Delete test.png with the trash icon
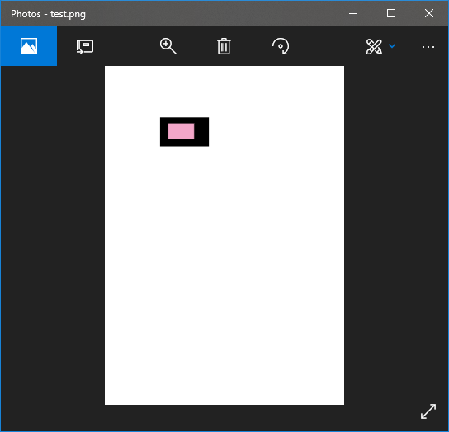The width and height of the screenshot is (449, 432). click(224, 46)
